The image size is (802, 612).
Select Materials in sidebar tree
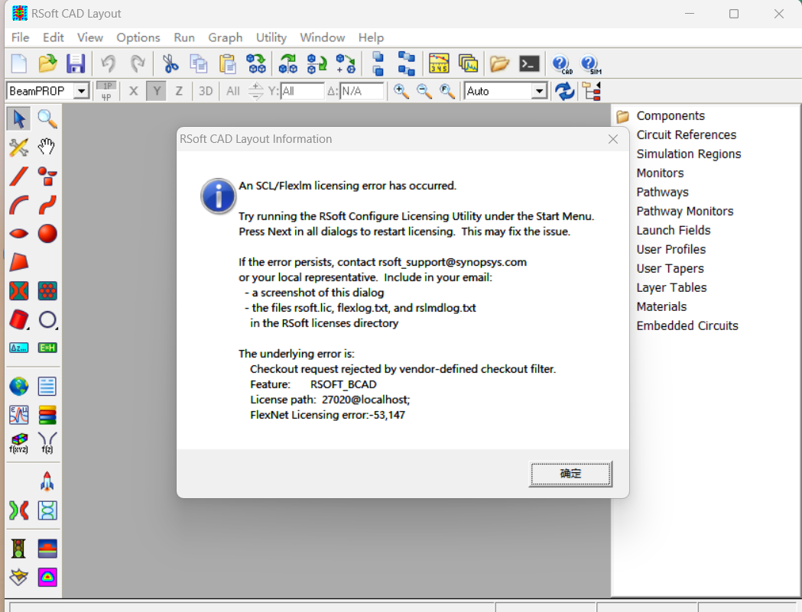(661, 307)
